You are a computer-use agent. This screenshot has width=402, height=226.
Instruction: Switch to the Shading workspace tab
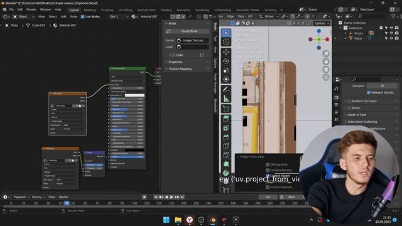pos(166,10)
